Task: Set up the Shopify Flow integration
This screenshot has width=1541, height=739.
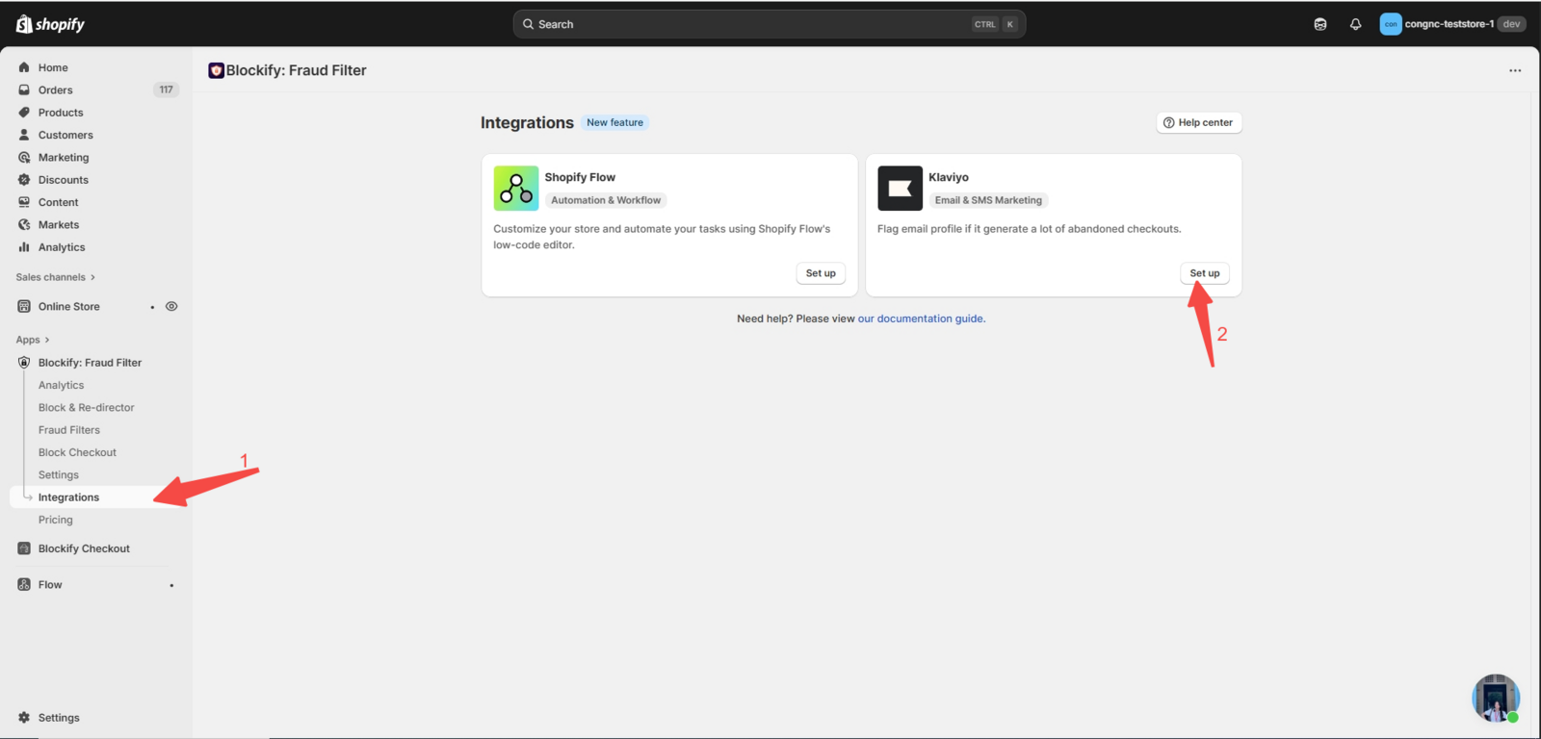Action: 821,273
